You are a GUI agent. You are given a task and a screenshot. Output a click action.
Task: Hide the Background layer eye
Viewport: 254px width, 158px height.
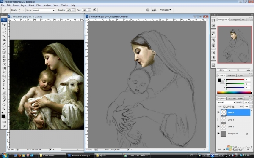pyautogui.click(x=218, y=134)
